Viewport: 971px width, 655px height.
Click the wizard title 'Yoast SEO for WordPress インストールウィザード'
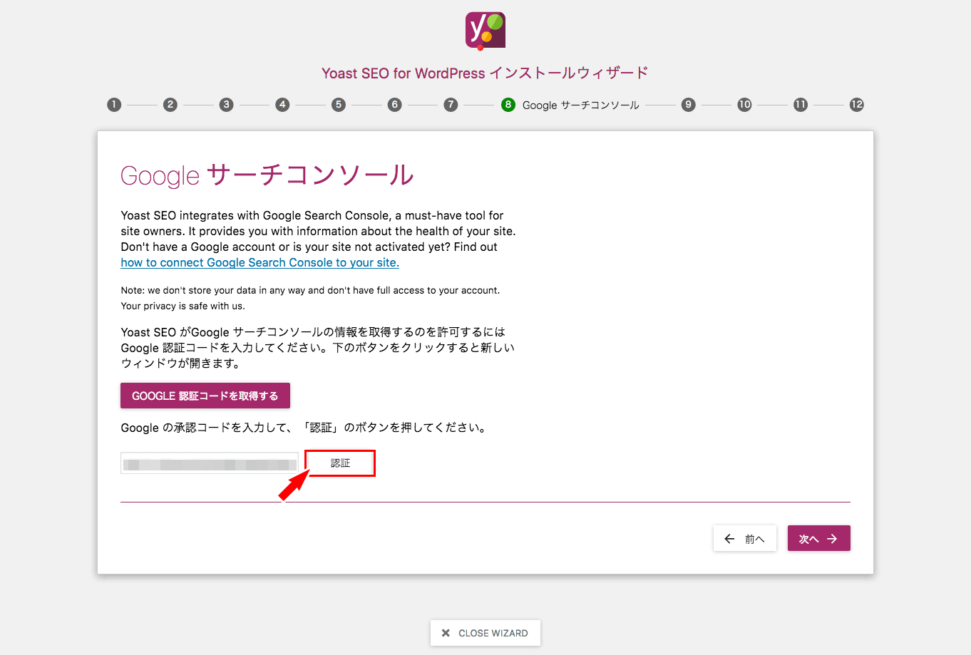[485, 73]
